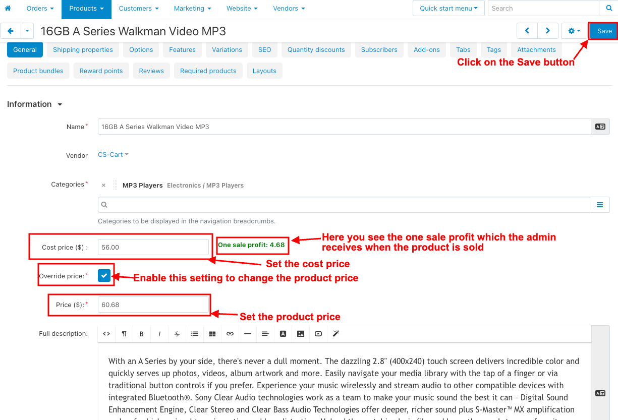The image size is (618, 420).
Task: Apply italic formatting in editor
Action: (159, 334)
